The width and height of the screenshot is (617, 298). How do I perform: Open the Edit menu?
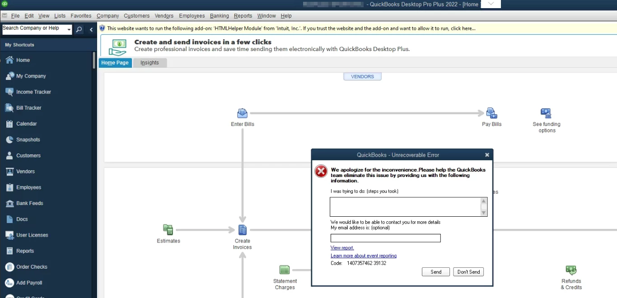29,16
